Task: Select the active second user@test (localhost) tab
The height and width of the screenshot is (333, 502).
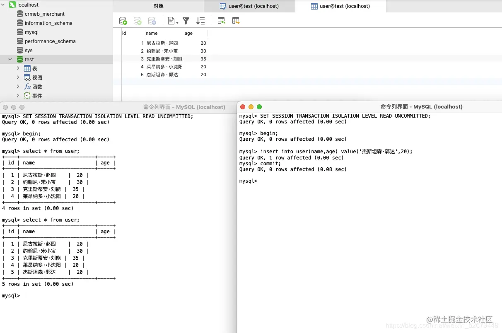Action: click(x=340, y=6)
